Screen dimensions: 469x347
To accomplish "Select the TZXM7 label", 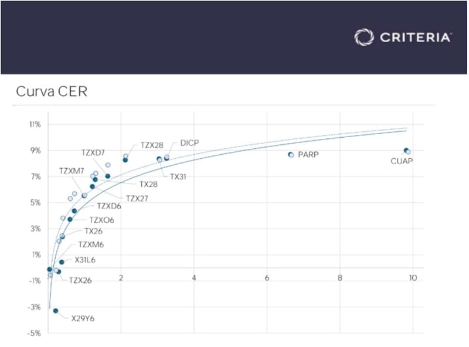I will tap(72, 171).
